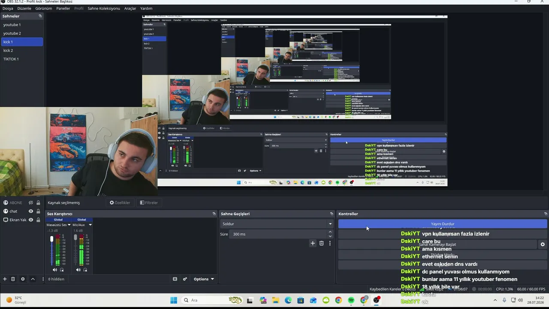This screenshot has height=309, width=549.
Task: Pop out the Sahneler dock
Action: coord(40,16)
